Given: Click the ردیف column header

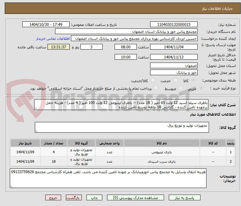Looking at the screenshot, I should [x=231, y=143].
